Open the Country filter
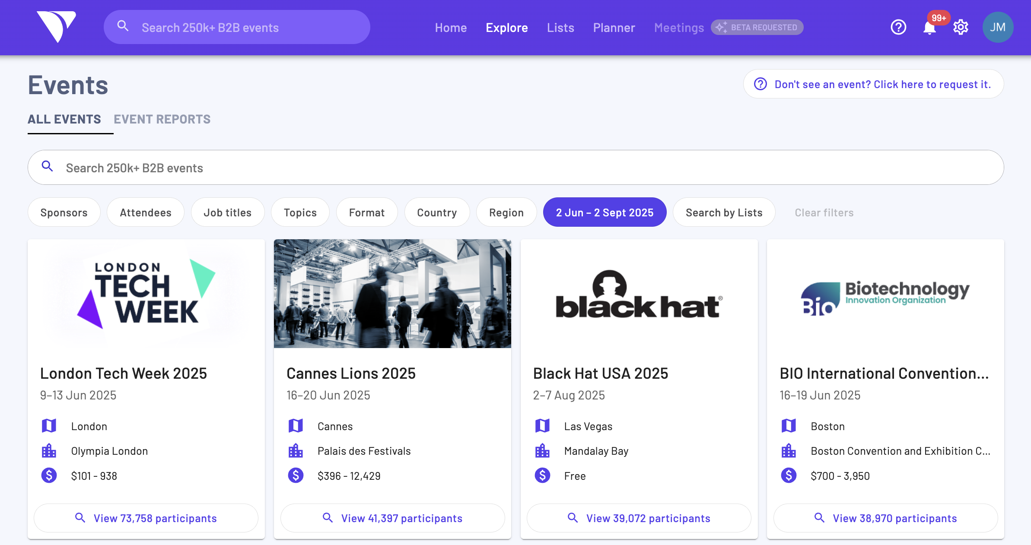 437,212
